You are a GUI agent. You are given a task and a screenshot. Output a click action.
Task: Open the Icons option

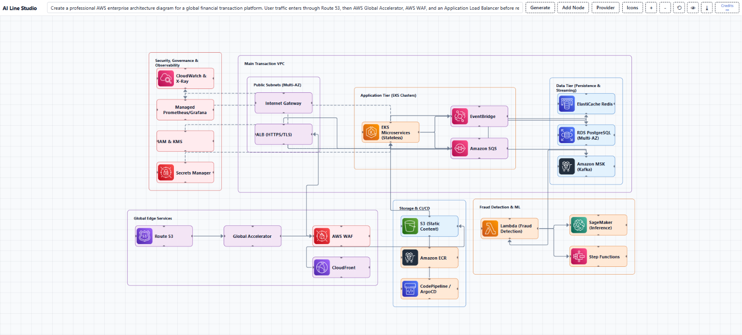[x=632, y=8]
